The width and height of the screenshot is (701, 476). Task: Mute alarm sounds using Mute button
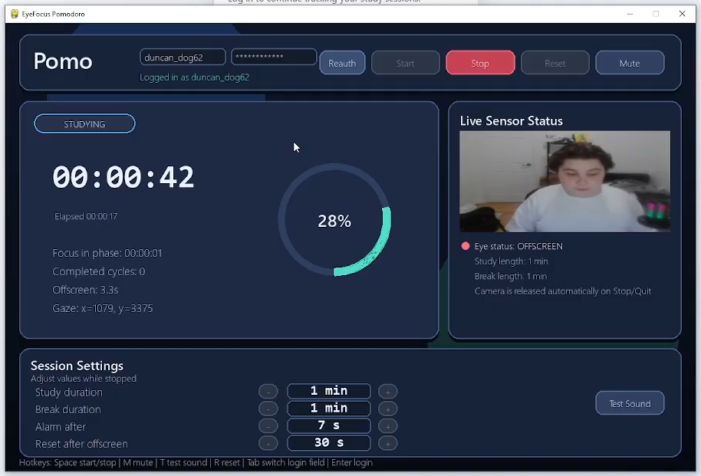(630, 63)
